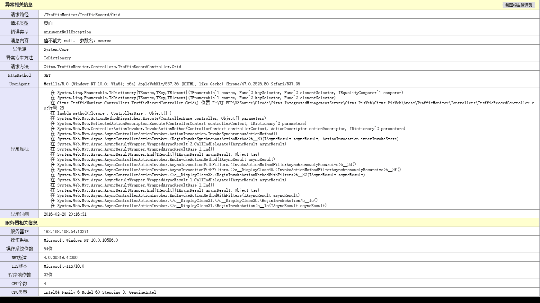Image resolution: width=540 pixels, height=303 pixels.
Task: Select the GET HttpMethod value
Action: pyautogui.click(x=47, y=75)
